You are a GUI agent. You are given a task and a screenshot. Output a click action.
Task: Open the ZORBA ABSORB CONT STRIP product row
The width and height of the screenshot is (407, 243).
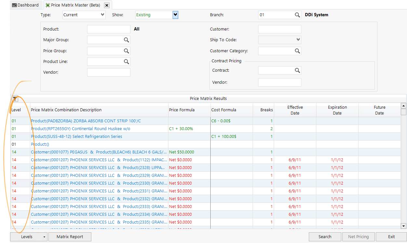pyautogui.click(x=86, y=121)
